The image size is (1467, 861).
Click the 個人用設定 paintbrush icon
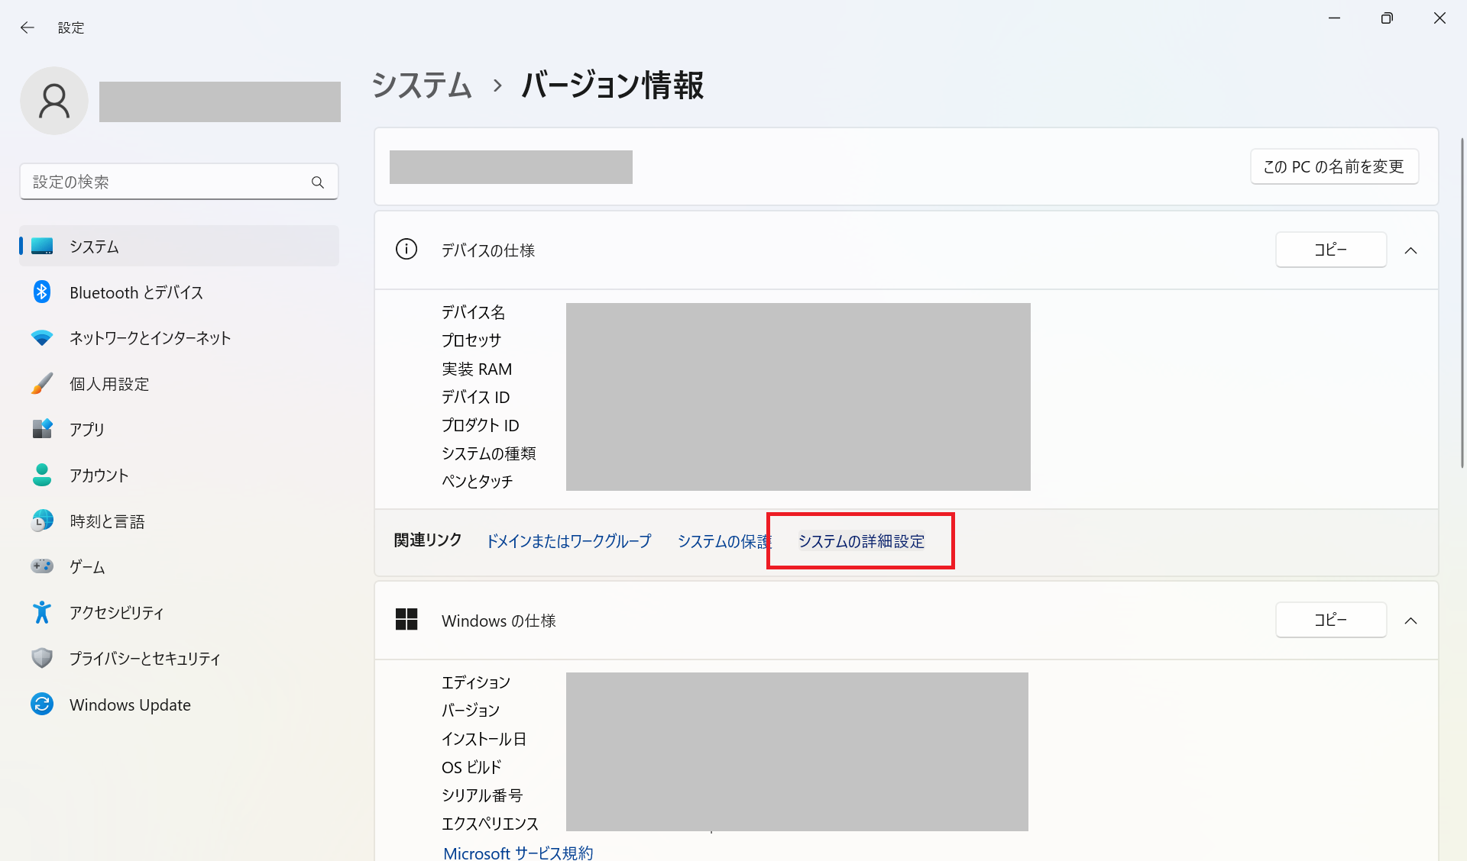(x=42, y=383)
